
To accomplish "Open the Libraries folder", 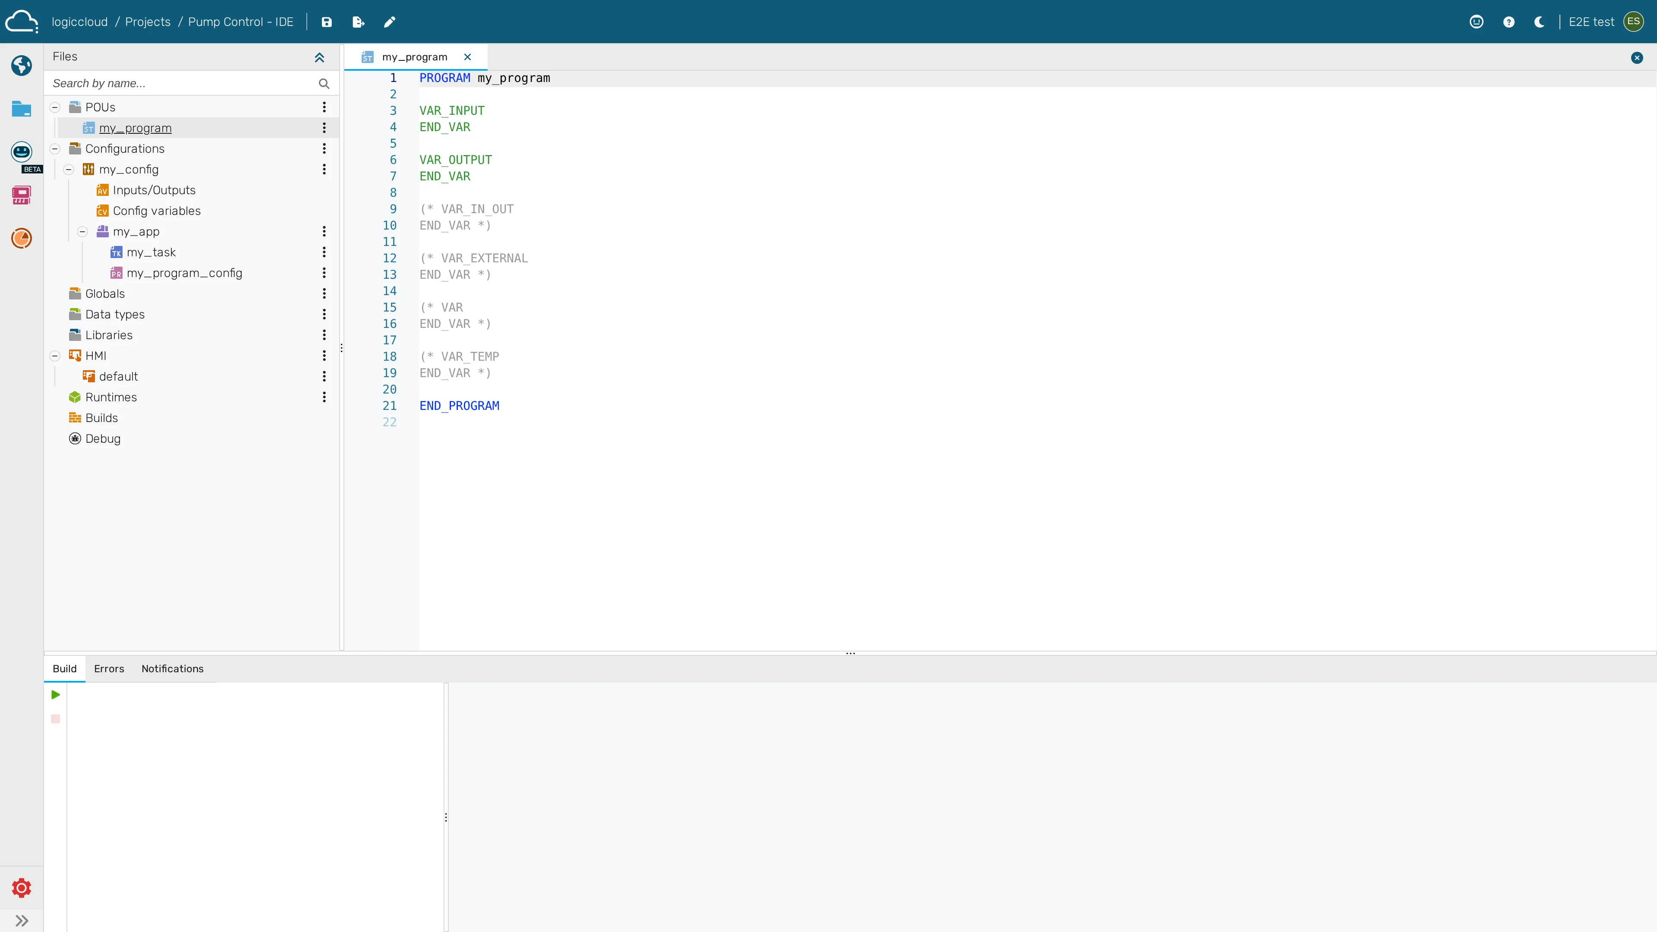I will pyautogui.click(x=109, y=335).
